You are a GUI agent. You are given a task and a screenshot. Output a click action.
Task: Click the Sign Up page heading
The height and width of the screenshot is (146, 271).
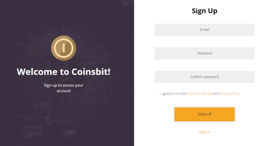coord(205,11)
